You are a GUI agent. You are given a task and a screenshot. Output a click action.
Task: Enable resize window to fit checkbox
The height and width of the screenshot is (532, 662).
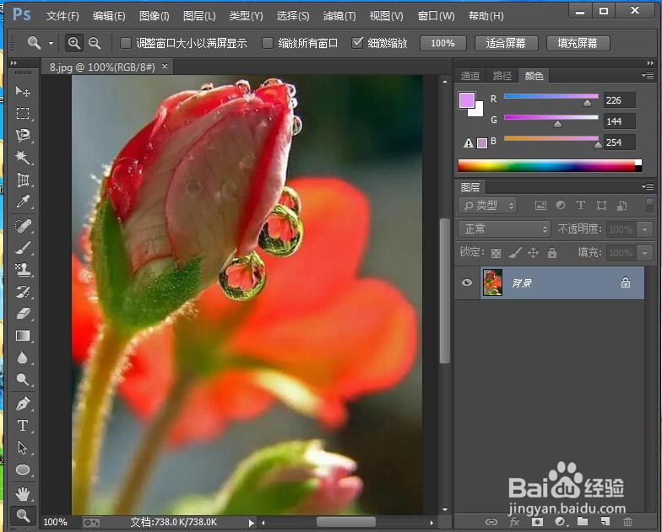126,43
